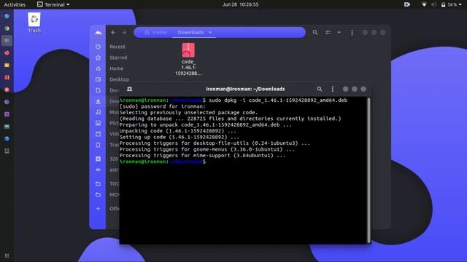Select the Home house icon in sidebar
The height and width of the screenshot is (262, 467).
coord(98,68)
